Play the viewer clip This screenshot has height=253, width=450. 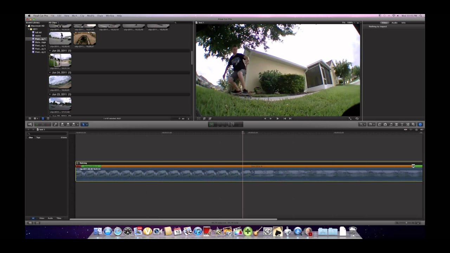click(278, 118)
